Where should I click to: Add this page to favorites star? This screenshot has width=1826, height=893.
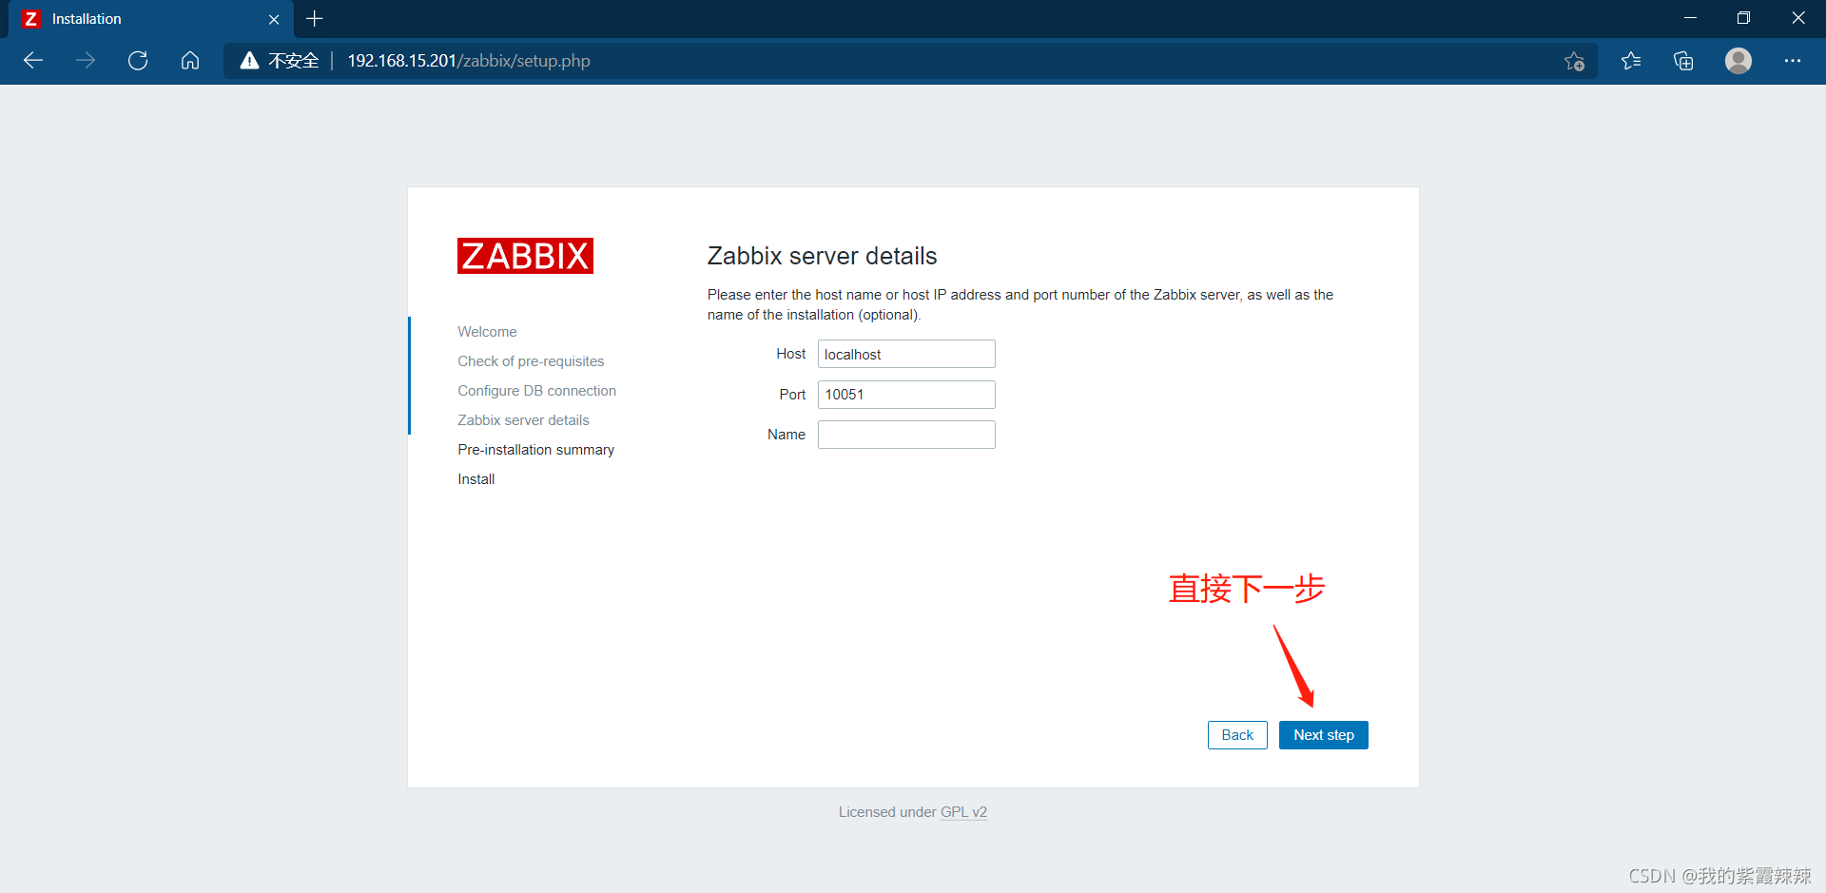click(1574, 61)
